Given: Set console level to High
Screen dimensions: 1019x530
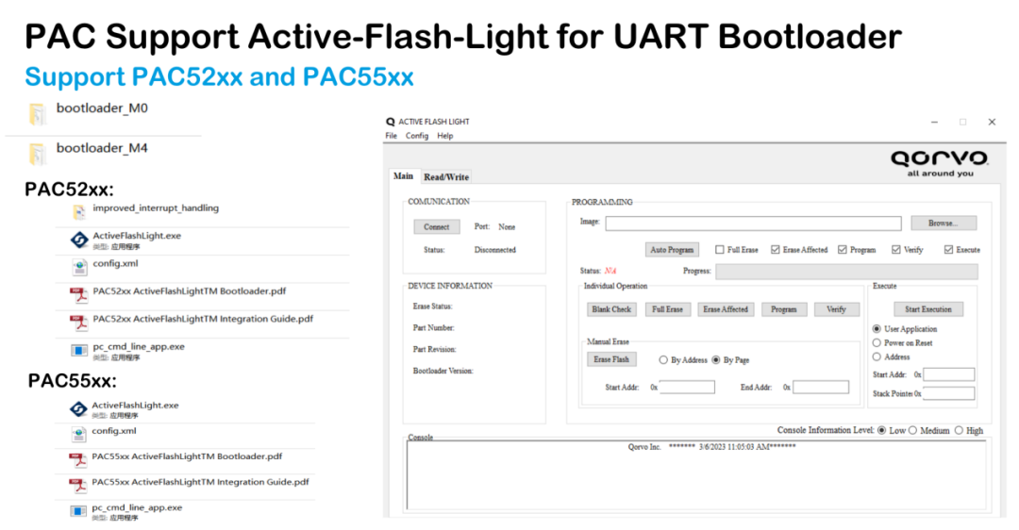Looking at the screenshot, I should tap(959, 431).
